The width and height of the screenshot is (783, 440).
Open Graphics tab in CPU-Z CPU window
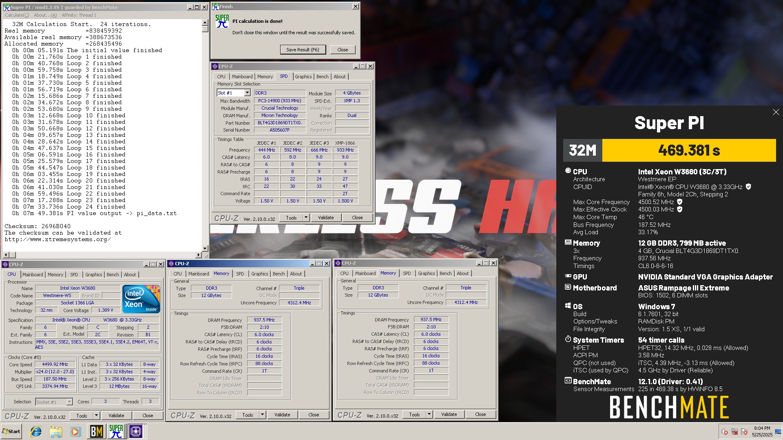coord(93,275)
